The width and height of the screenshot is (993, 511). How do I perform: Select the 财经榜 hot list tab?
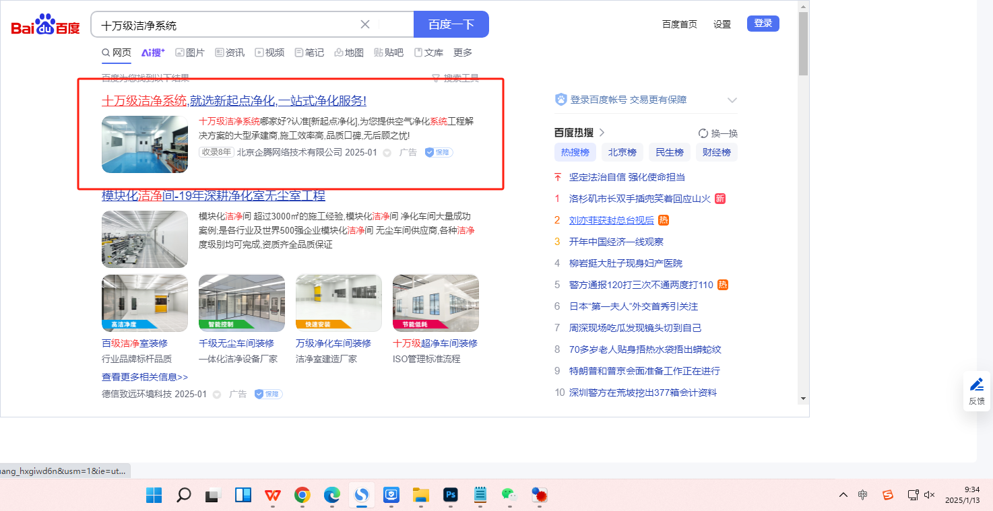717,152
